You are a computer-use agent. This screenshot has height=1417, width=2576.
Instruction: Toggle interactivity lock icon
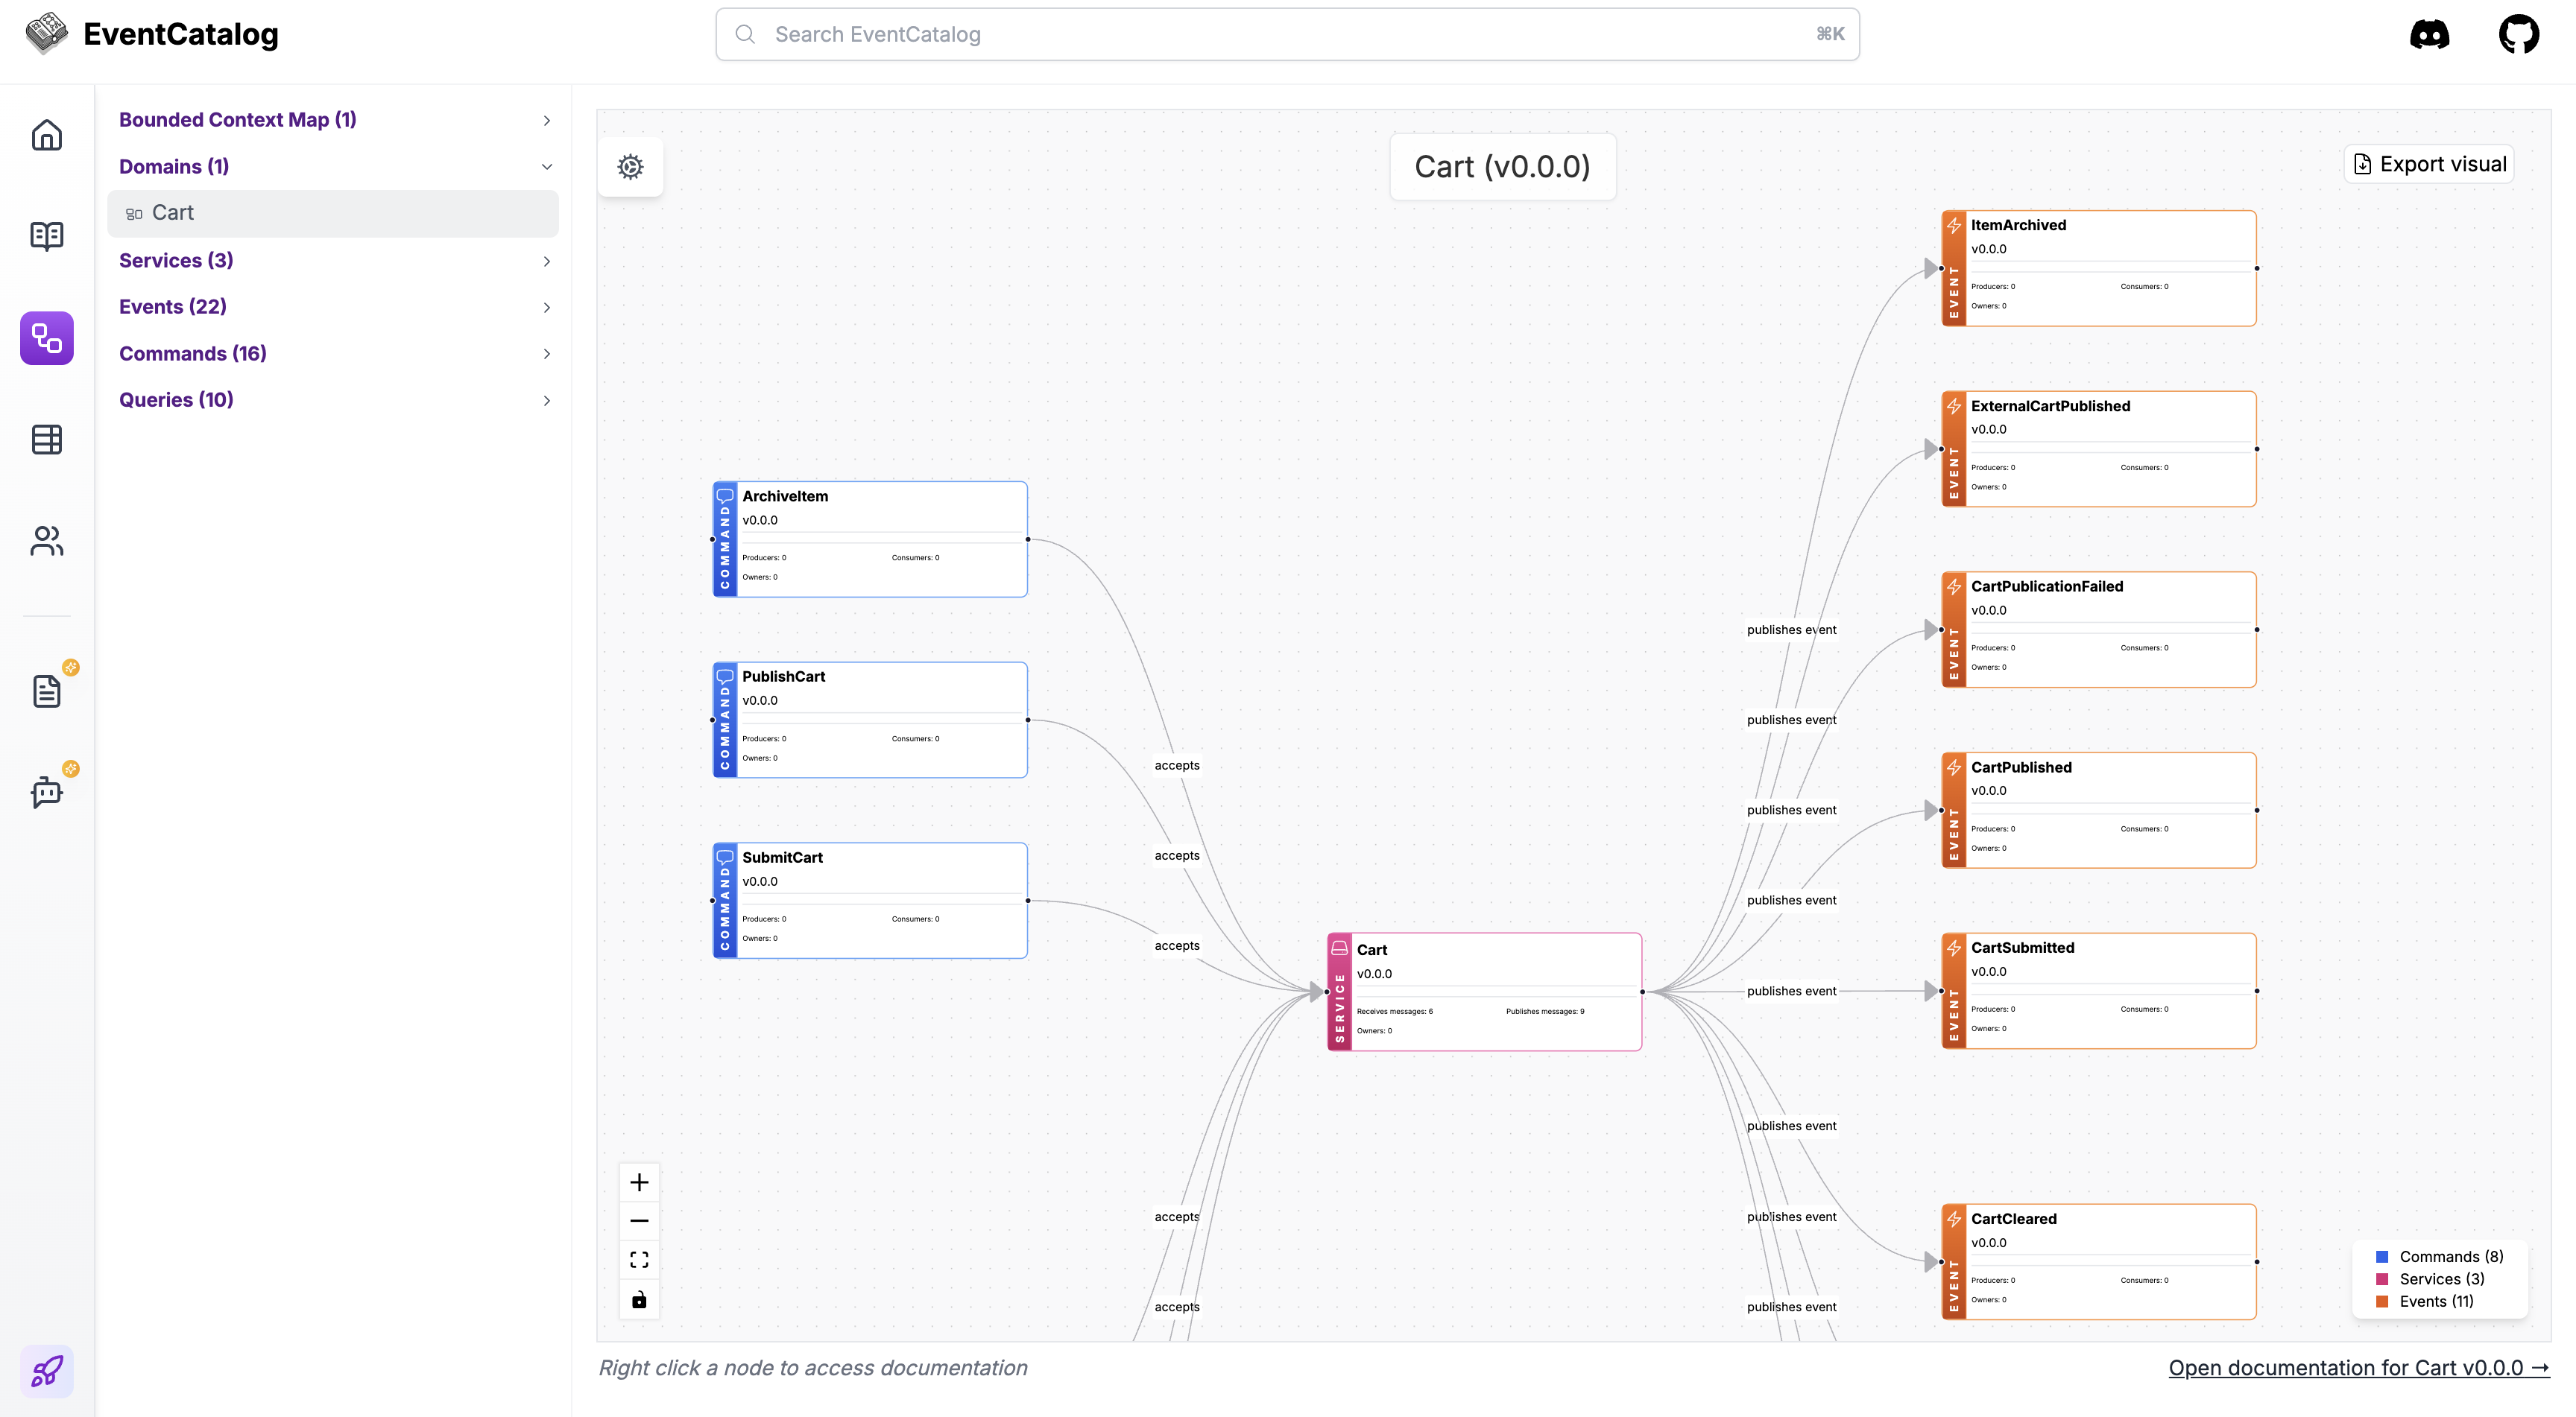pyautogui.click(x=639, y=1299)
